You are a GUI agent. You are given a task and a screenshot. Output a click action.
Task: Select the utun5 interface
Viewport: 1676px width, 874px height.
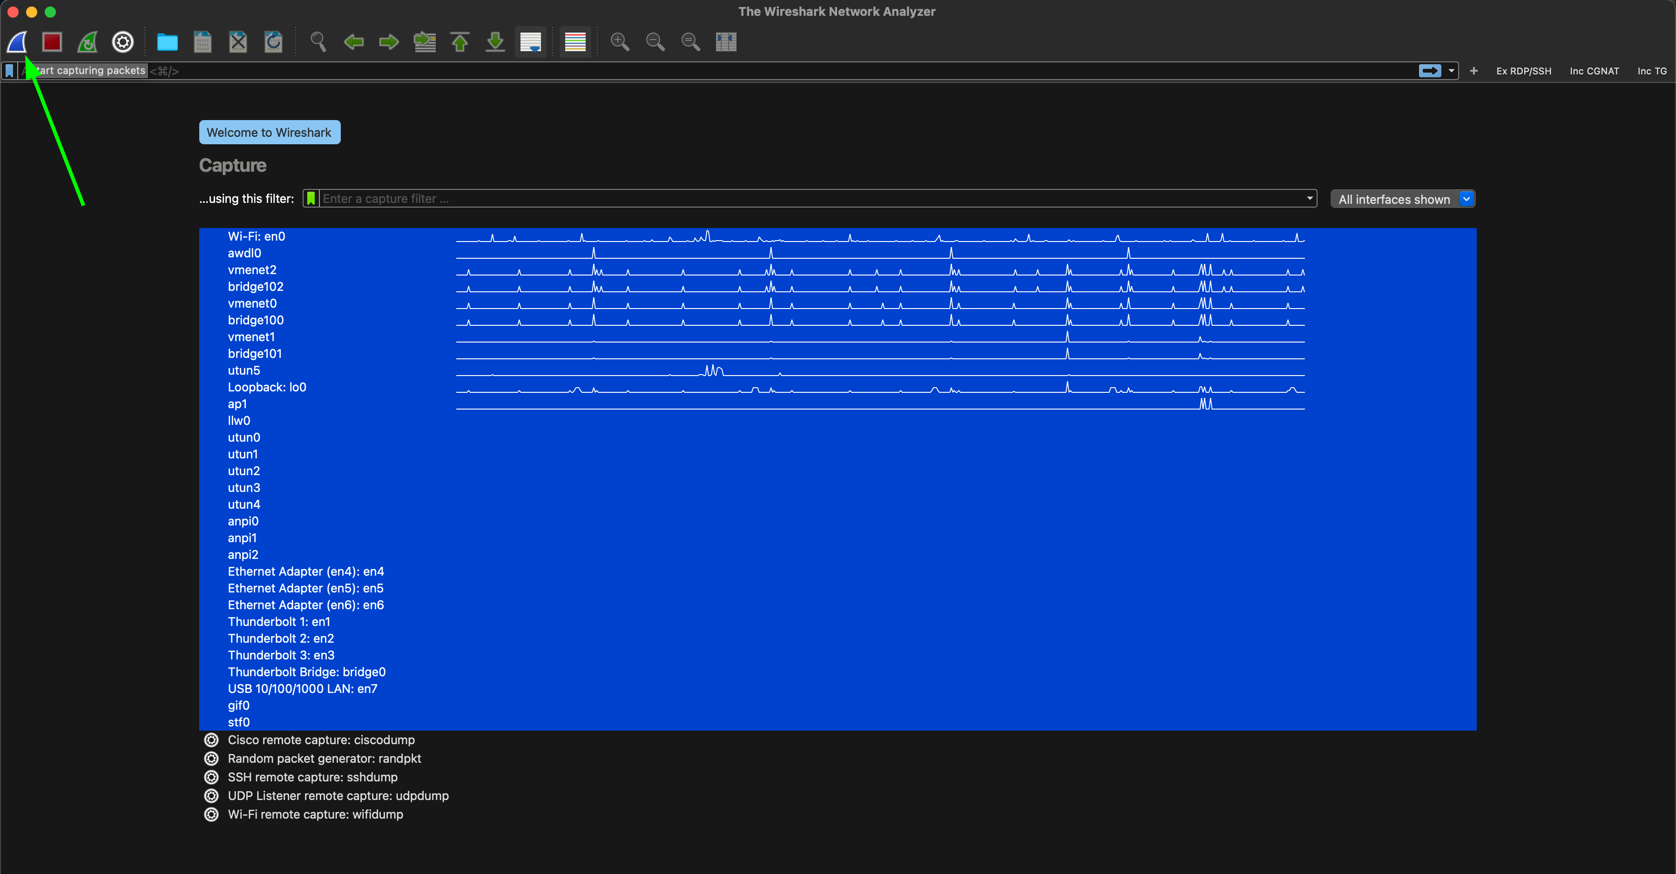[838, 370]
